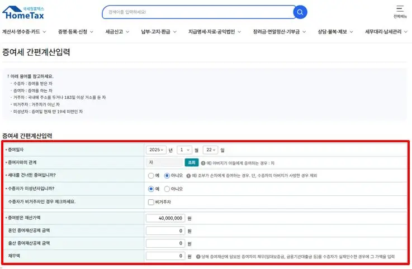Click info icon beside 세대를 건너뛴 증여 hint
This screenshot has height=269, width=412.
188,176
